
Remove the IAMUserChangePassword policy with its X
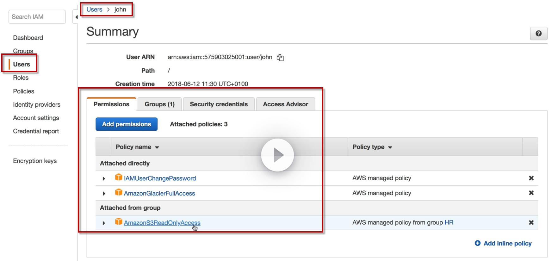(x=531, y=178)
